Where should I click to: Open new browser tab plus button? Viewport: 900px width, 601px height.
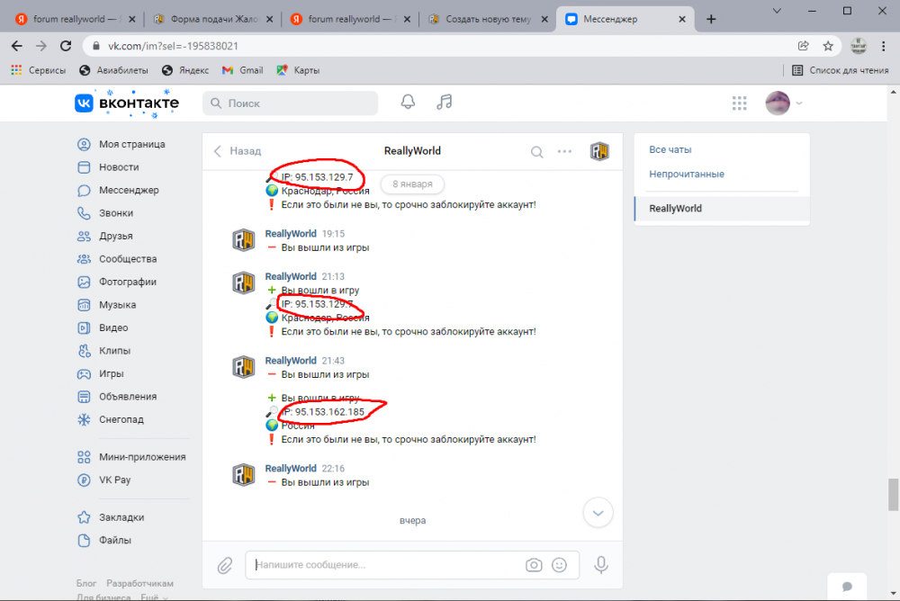tap(711, 20)
